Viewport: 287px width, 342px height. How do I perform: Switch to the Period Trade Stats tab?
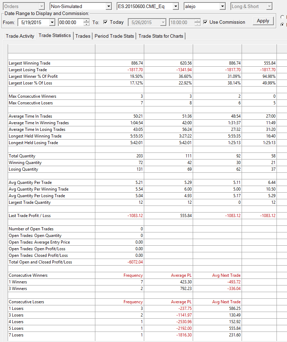(x=114, y=36)
